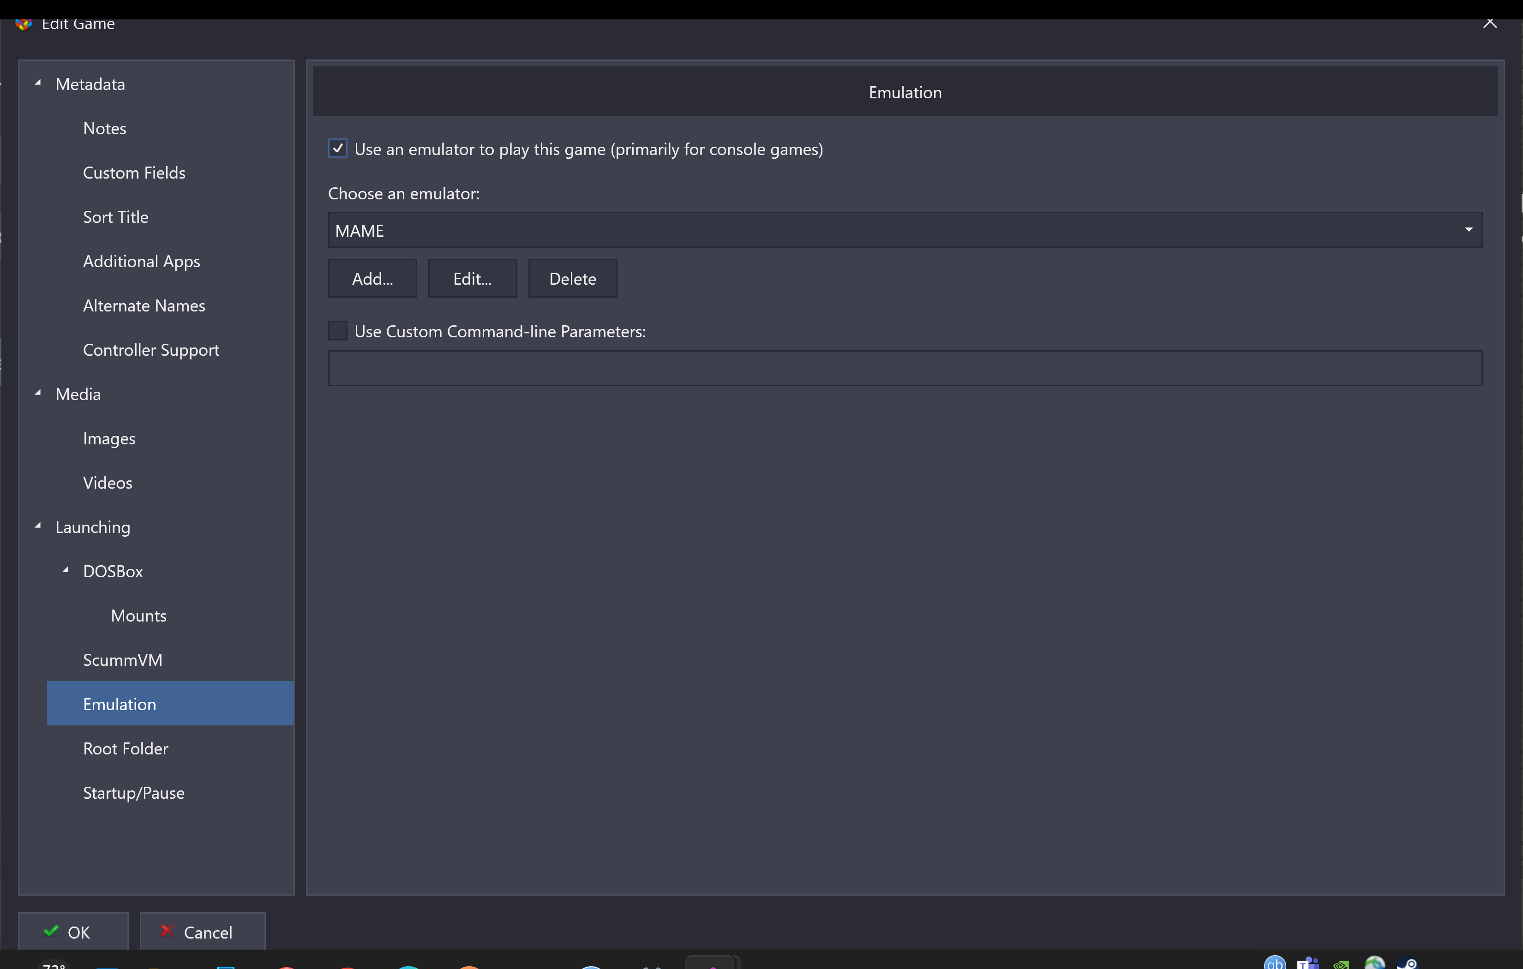The image size is (1523, 969).
Task: Focus the custom command-line parameters field
Action: [x=905, y=368]
